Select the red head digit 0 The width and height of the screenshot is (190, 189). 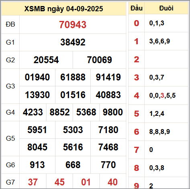tap(137, 23)
